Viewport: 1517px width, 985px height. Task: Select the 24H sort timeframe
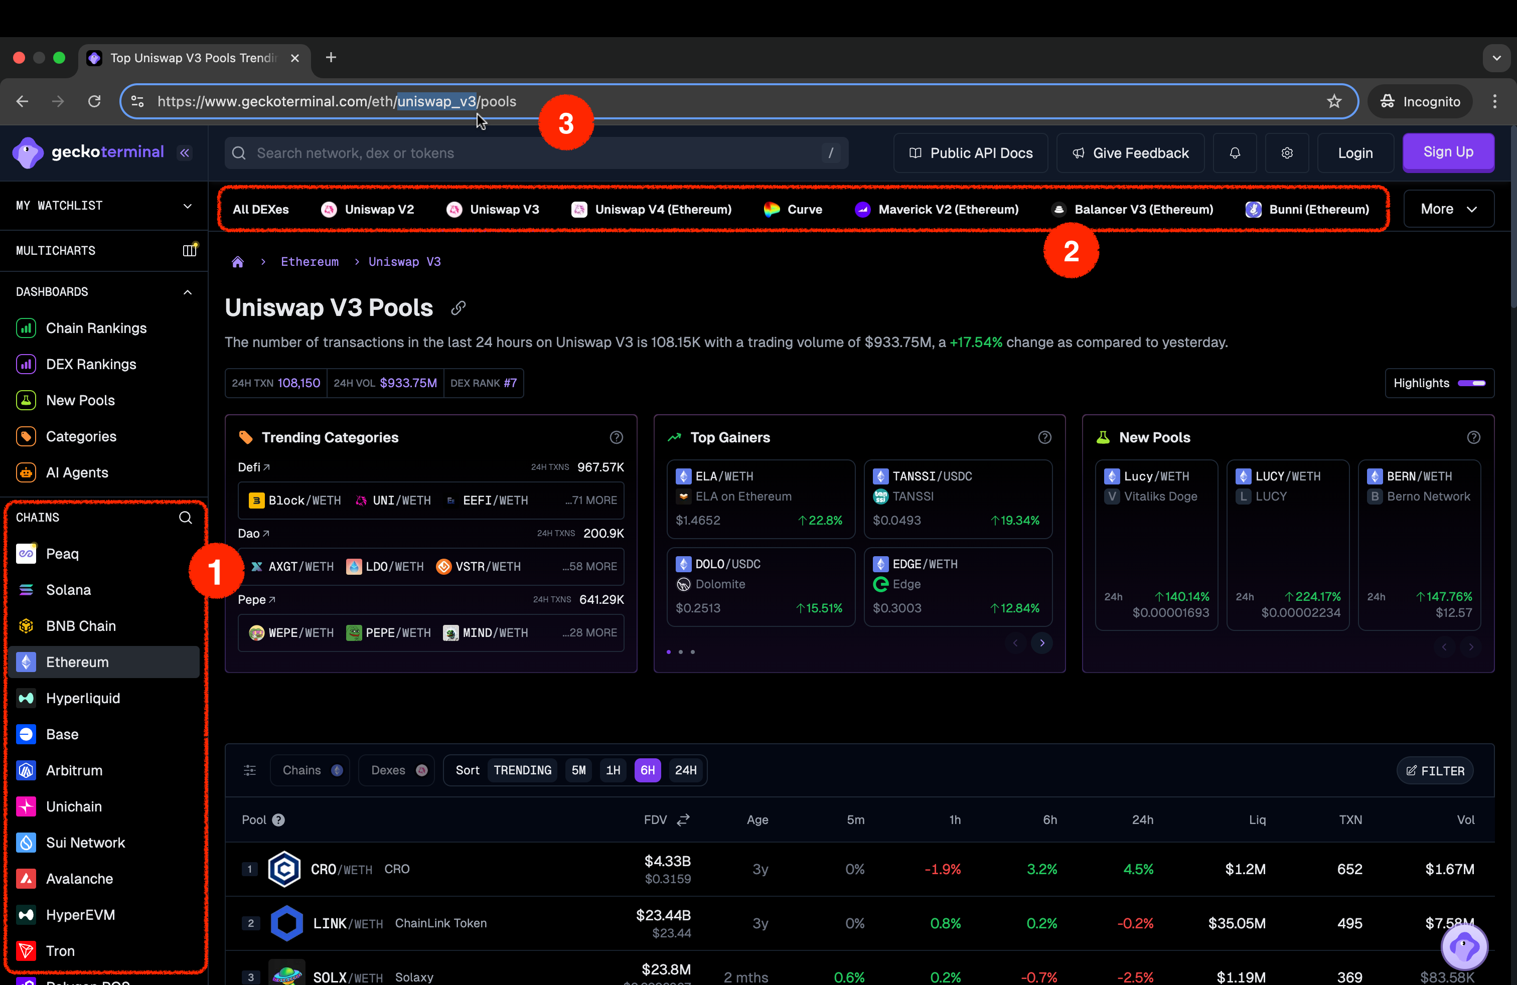pyautogui.click(x=685, y=770)
